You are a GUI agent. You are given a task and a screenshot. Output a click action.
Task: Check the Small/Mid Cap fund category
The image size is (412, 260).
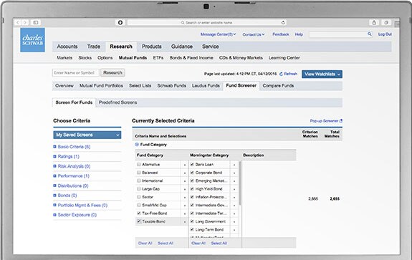tap(139, 205)
